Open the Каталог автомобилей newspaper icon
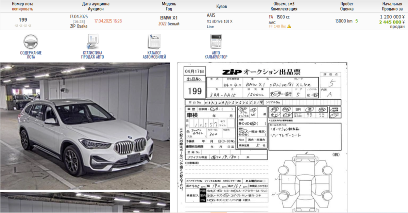The image size is (408, 213). (154, 42)
